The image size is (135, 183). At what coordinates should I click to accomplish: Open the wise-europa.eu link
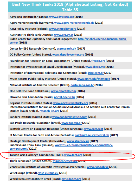(x=48, y=173)
